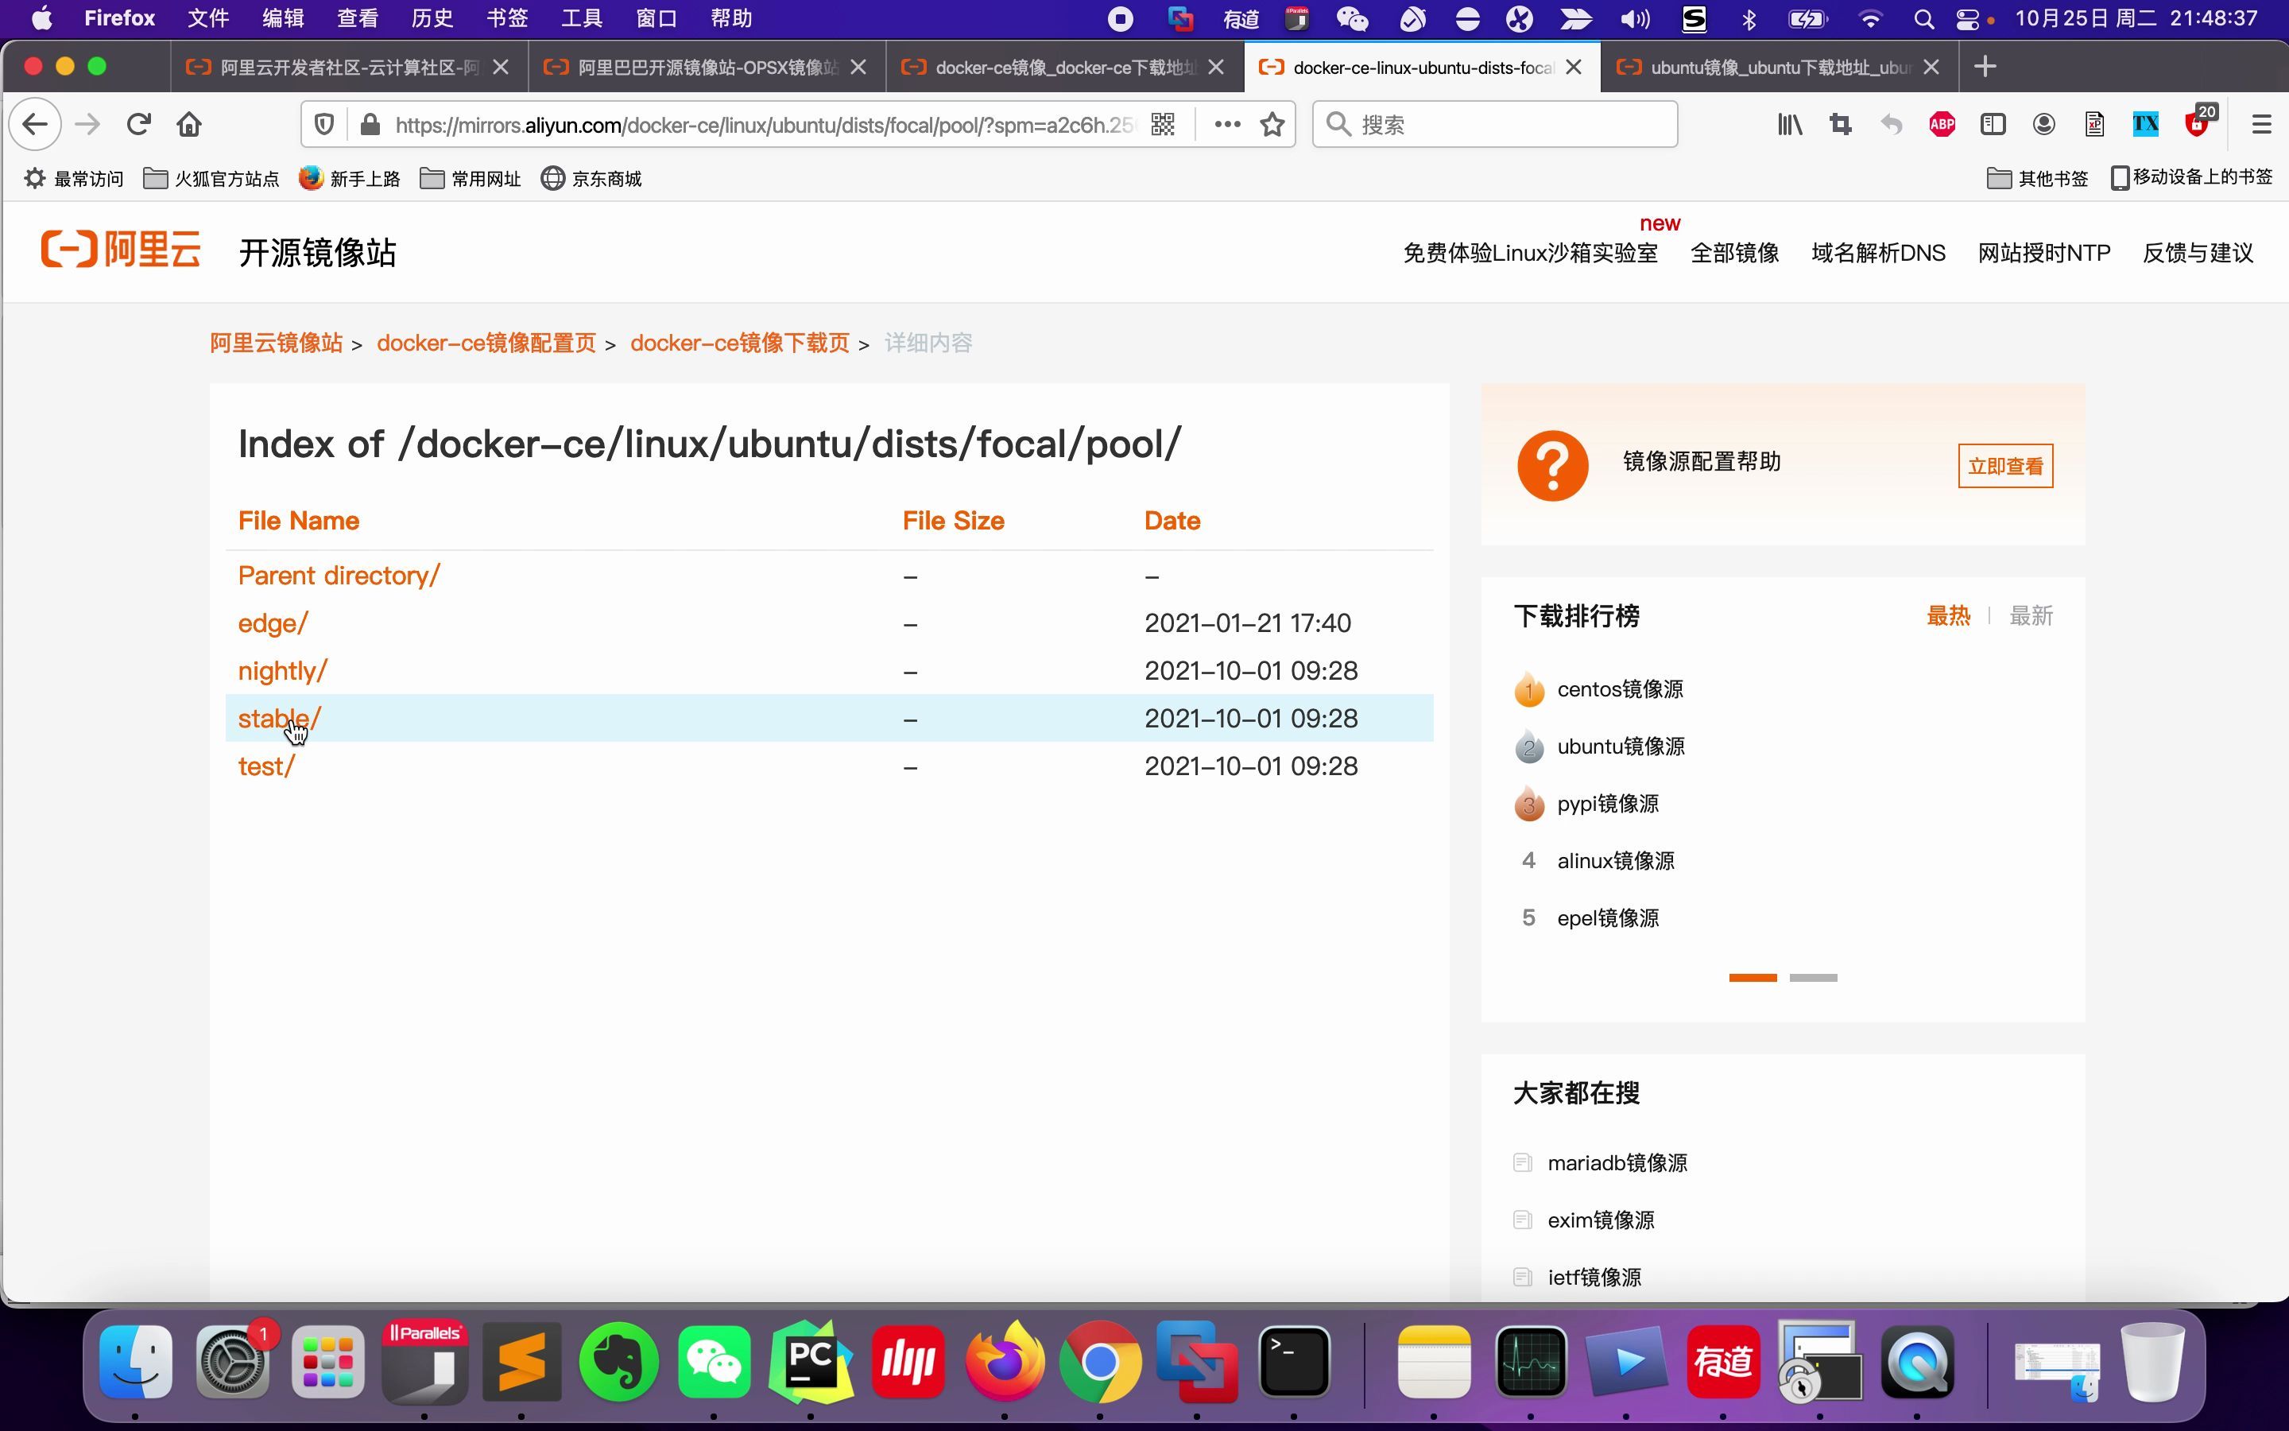Launch Google Chrome from dock

tap(1100, 1361)
